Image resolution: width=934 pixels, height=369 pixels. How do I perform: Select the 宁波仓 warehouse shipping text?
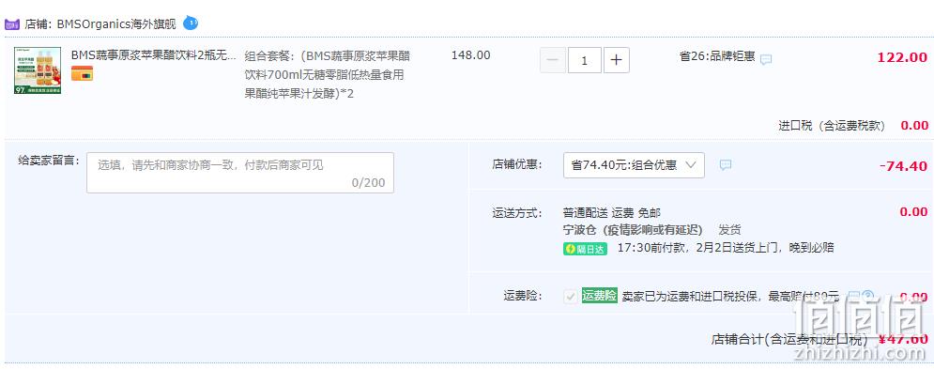[x=633, y=230]
